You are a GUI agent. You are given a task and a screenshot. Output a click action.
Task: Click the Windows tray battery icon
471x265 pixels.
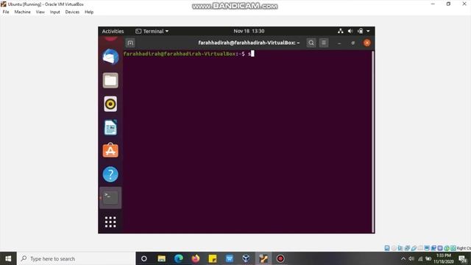428,258
